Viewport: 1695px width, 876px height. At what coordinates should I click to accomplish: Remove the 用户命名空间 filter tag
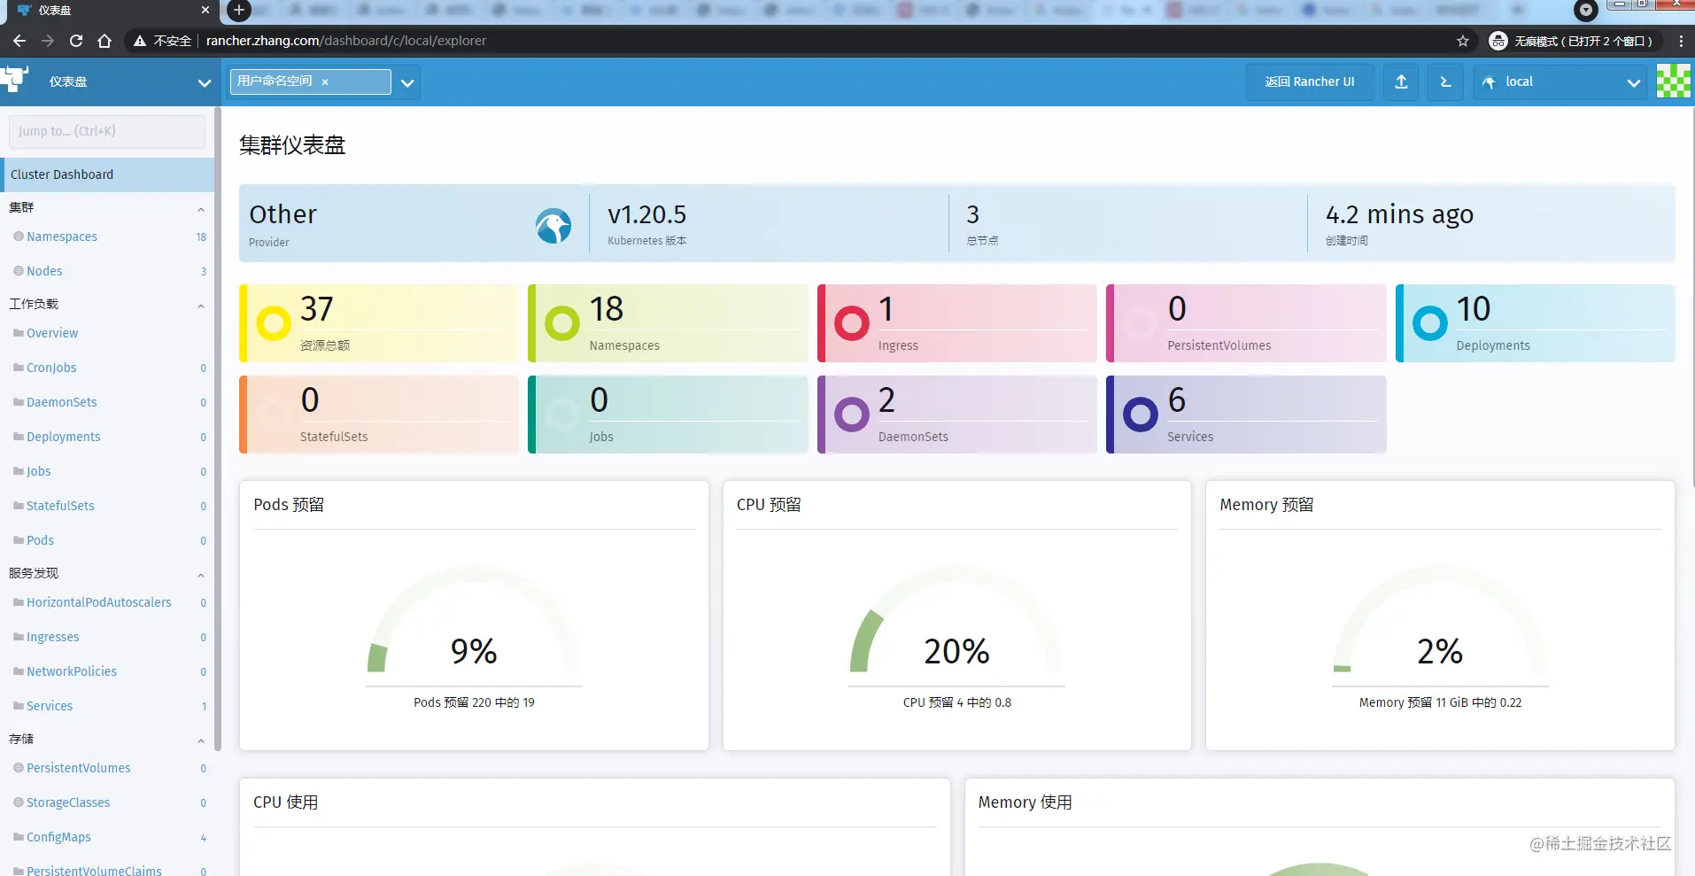[325, 81]
